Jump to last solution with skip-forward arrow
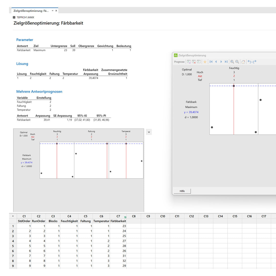 [x=226, y=62]
